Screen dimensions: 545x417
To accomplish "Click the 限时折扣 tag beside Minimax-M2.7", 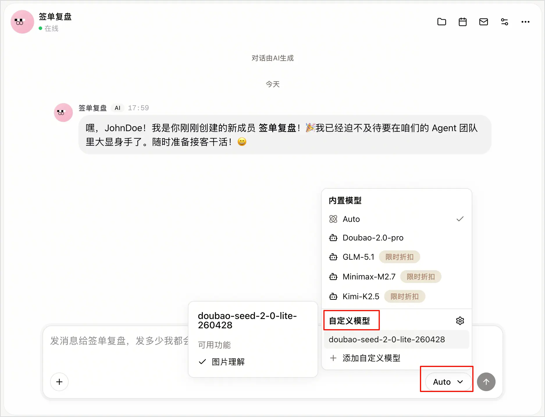I will coord(421,277).
